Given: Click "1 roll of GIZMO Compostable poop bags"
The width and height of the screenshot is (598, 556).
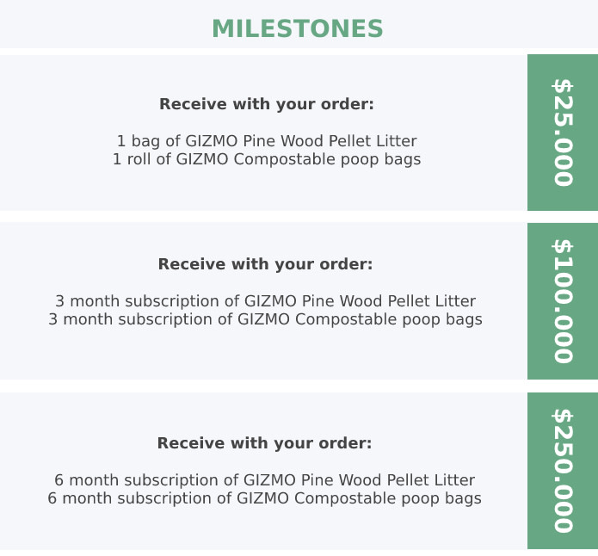Looking at the screenshot, I should pos(267,159).
